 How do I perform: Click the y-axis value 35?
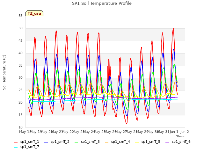point(20,65)
